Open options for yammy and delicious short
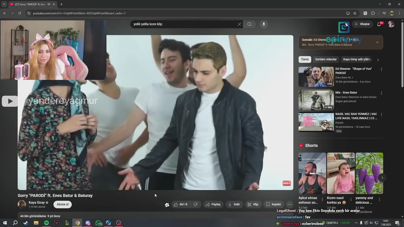The height and width of the screenshot is (227, 404). [x=379, y=200]
